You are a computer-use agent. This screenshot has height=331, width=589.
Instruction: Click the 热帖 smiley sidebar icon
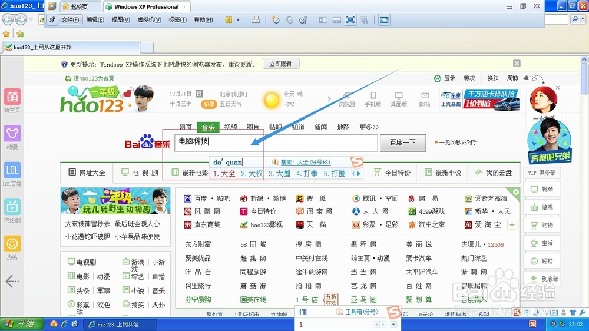coord(12,244)
